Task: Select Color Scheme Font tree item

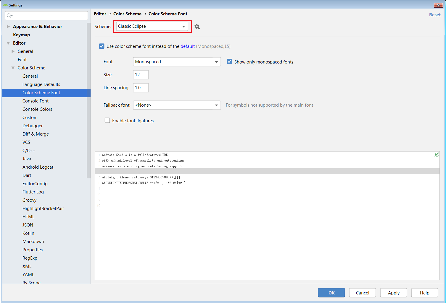Action: pyautogui.click(x=46, y=93)
